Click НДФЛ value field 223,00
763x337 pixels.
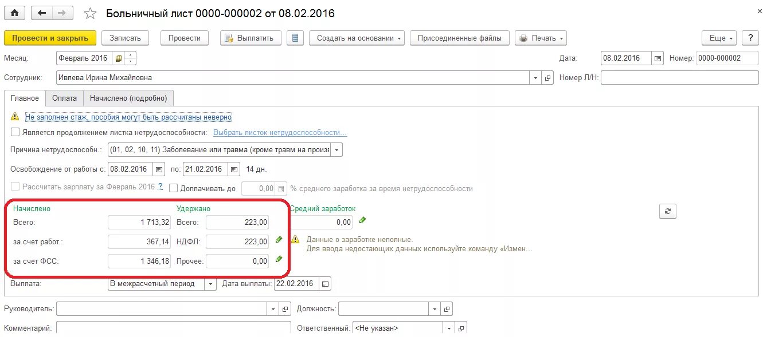[x=237, y=242]
